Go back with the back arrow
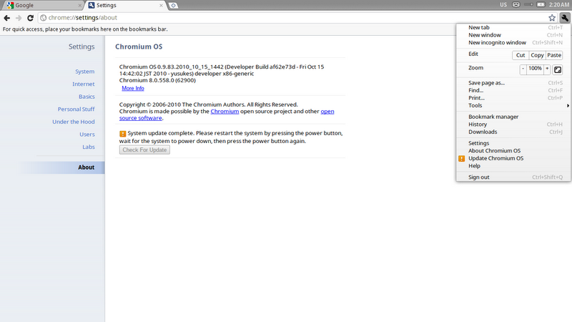 click(x=7, y=17)
